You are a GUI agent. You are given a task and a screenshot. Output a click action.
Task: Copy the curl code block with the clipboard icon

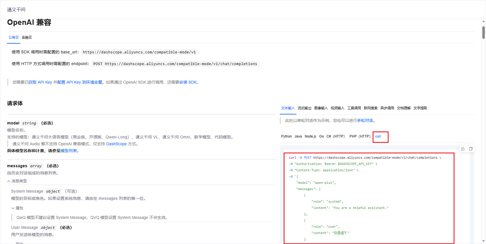[x=471, y=149]
